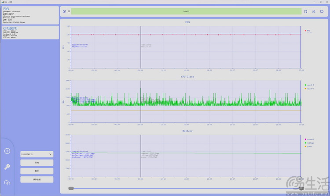
Task: Click the right handle of the bottom range slider
Action: (301, 188)
